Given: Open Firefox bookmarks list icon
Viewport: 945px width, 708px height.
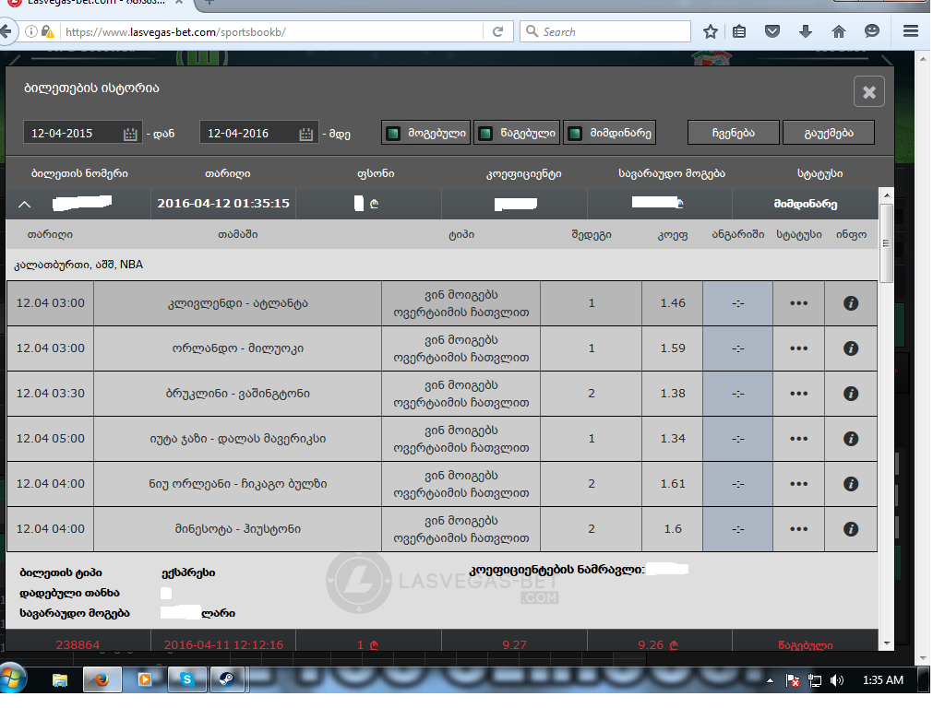Looking at the screenshot, I should [x=739, y=31].
